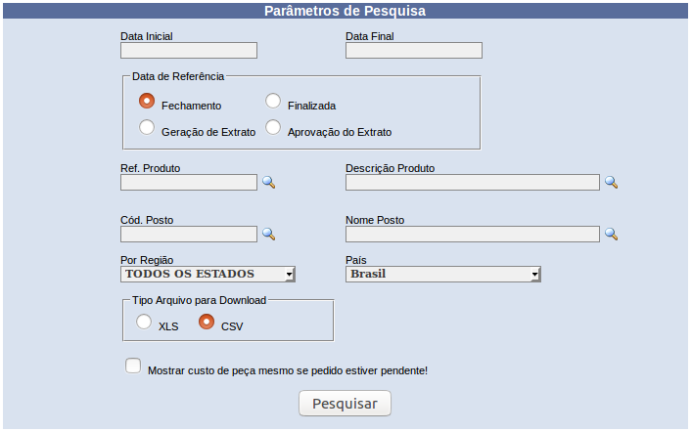Open the magnifier lookup for Nome Posto
Image resolution: width=692 pixels, height=432 pixels.
click(611, 234)
